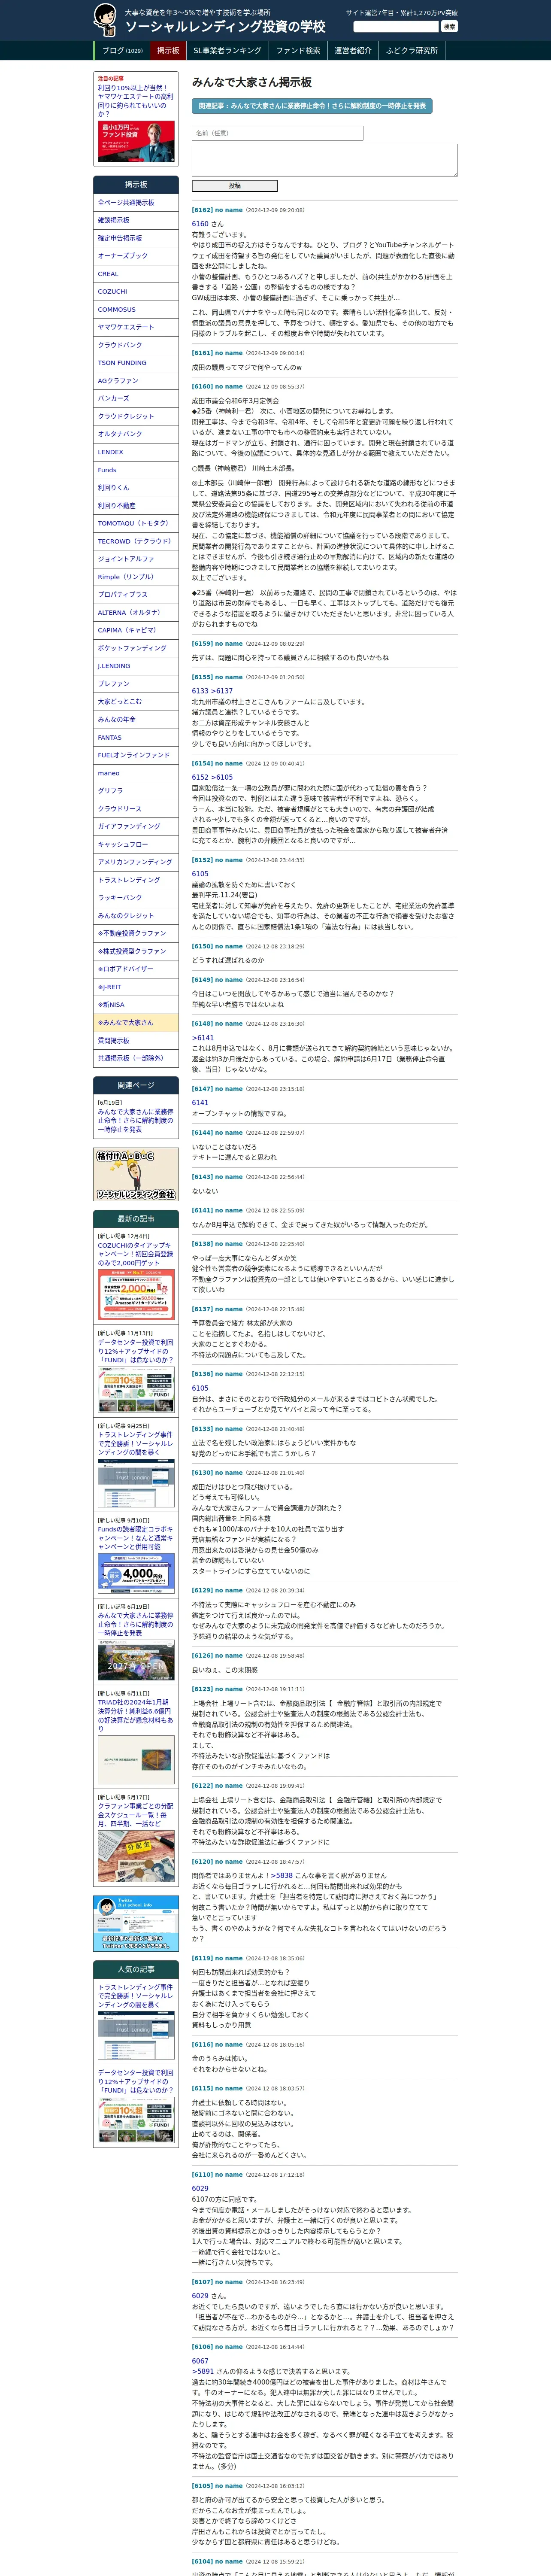Click reply anchor >5838 in post 6120

pos(281,1876)
